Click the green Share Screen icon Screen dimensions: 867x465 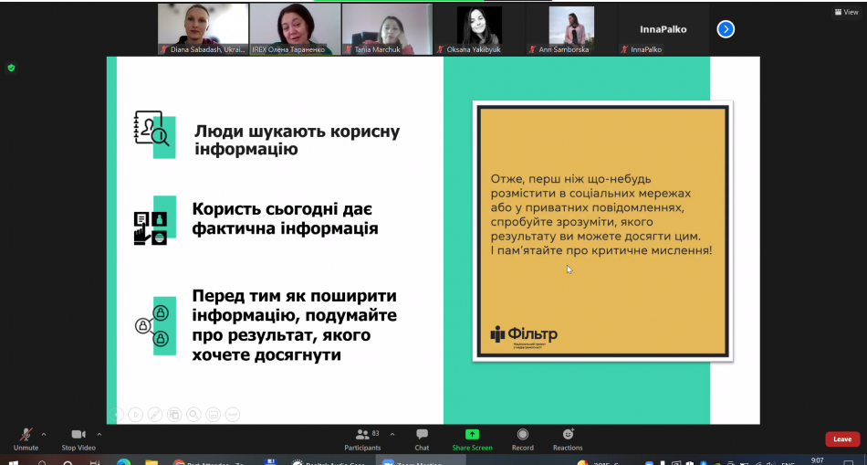point(472,435)
